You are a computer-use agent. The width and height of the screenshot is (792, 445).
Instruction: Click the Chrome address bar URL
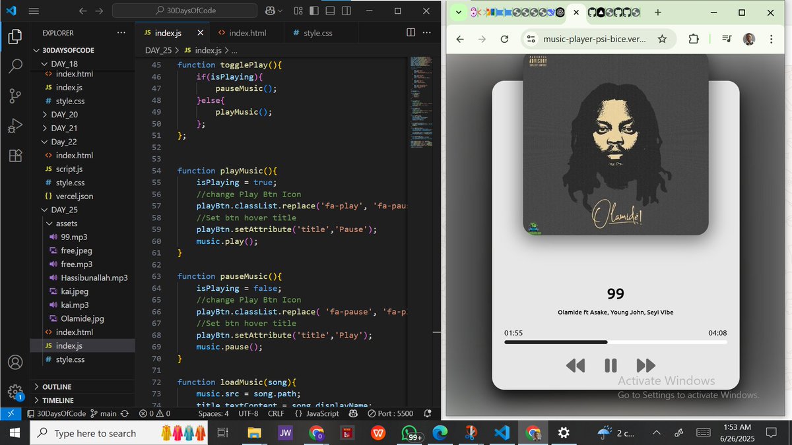pyautogui.click(x=595, y=40)
